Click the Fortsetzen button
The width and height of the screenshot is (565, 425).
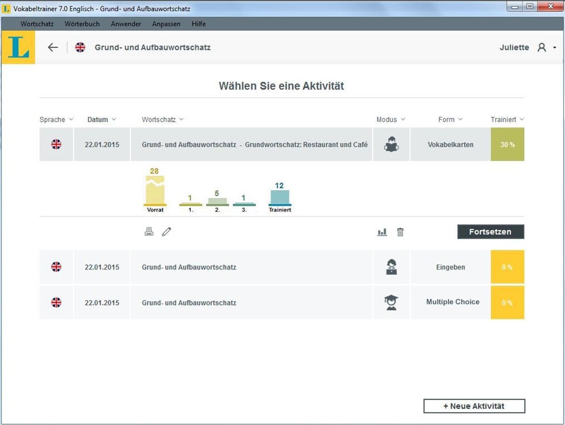coord(490,232)
